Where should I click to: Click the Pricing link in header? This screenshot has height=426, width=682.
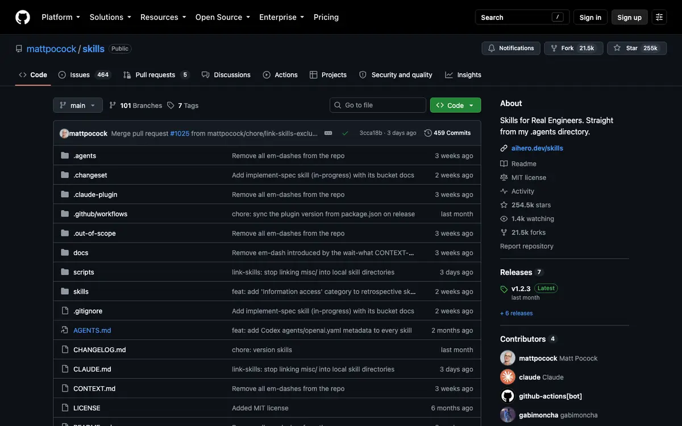coord(326,17)
